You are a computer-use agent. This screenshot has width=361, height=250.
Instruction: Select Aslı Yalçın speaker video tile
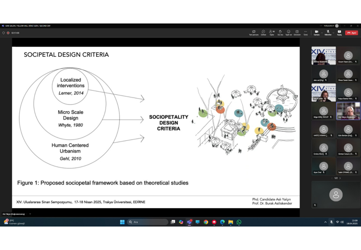click(348, 111)
